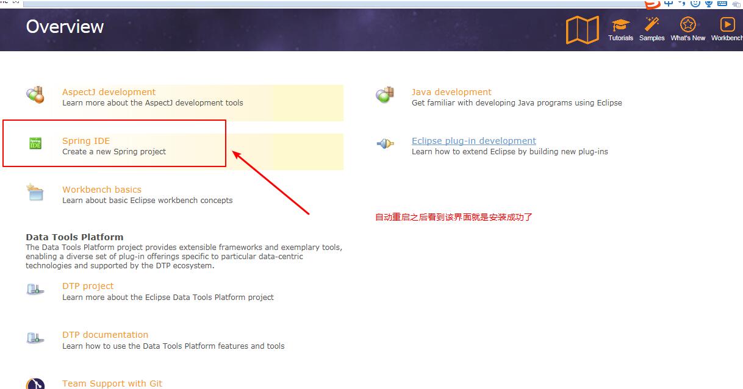Click the input method soft keyboard icon
This screenshot has height=389, width=743.
[x=723, y=3]
